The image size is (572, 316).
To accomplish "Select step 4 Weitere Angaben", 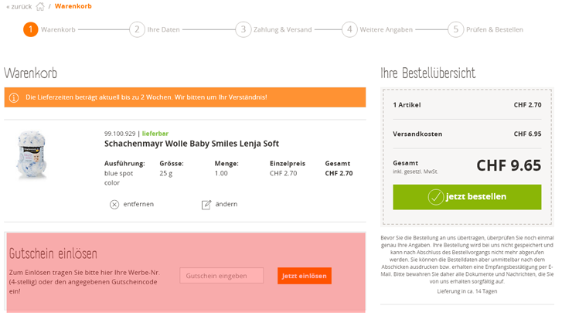I will [x=349, y=29].
